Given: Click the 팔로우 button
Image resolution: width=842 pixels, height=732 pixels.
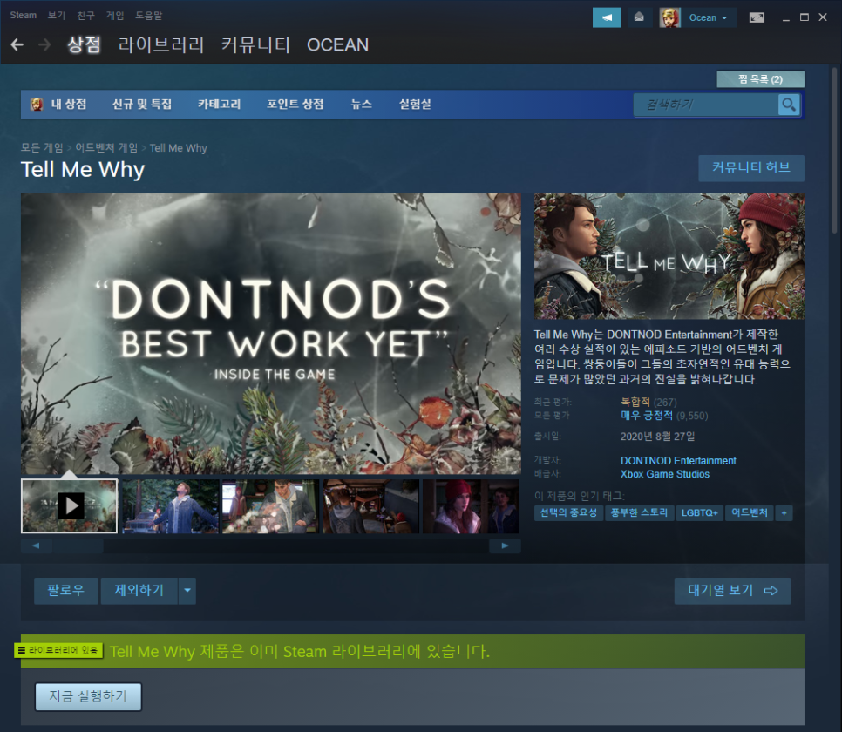Looking at the screenshot, I should (x=66, y=591).
